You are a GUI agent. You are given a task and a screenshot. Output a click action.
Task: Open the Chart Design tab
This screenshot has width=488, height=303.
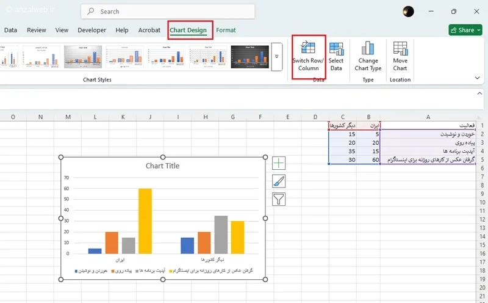(x=190, y=30)
